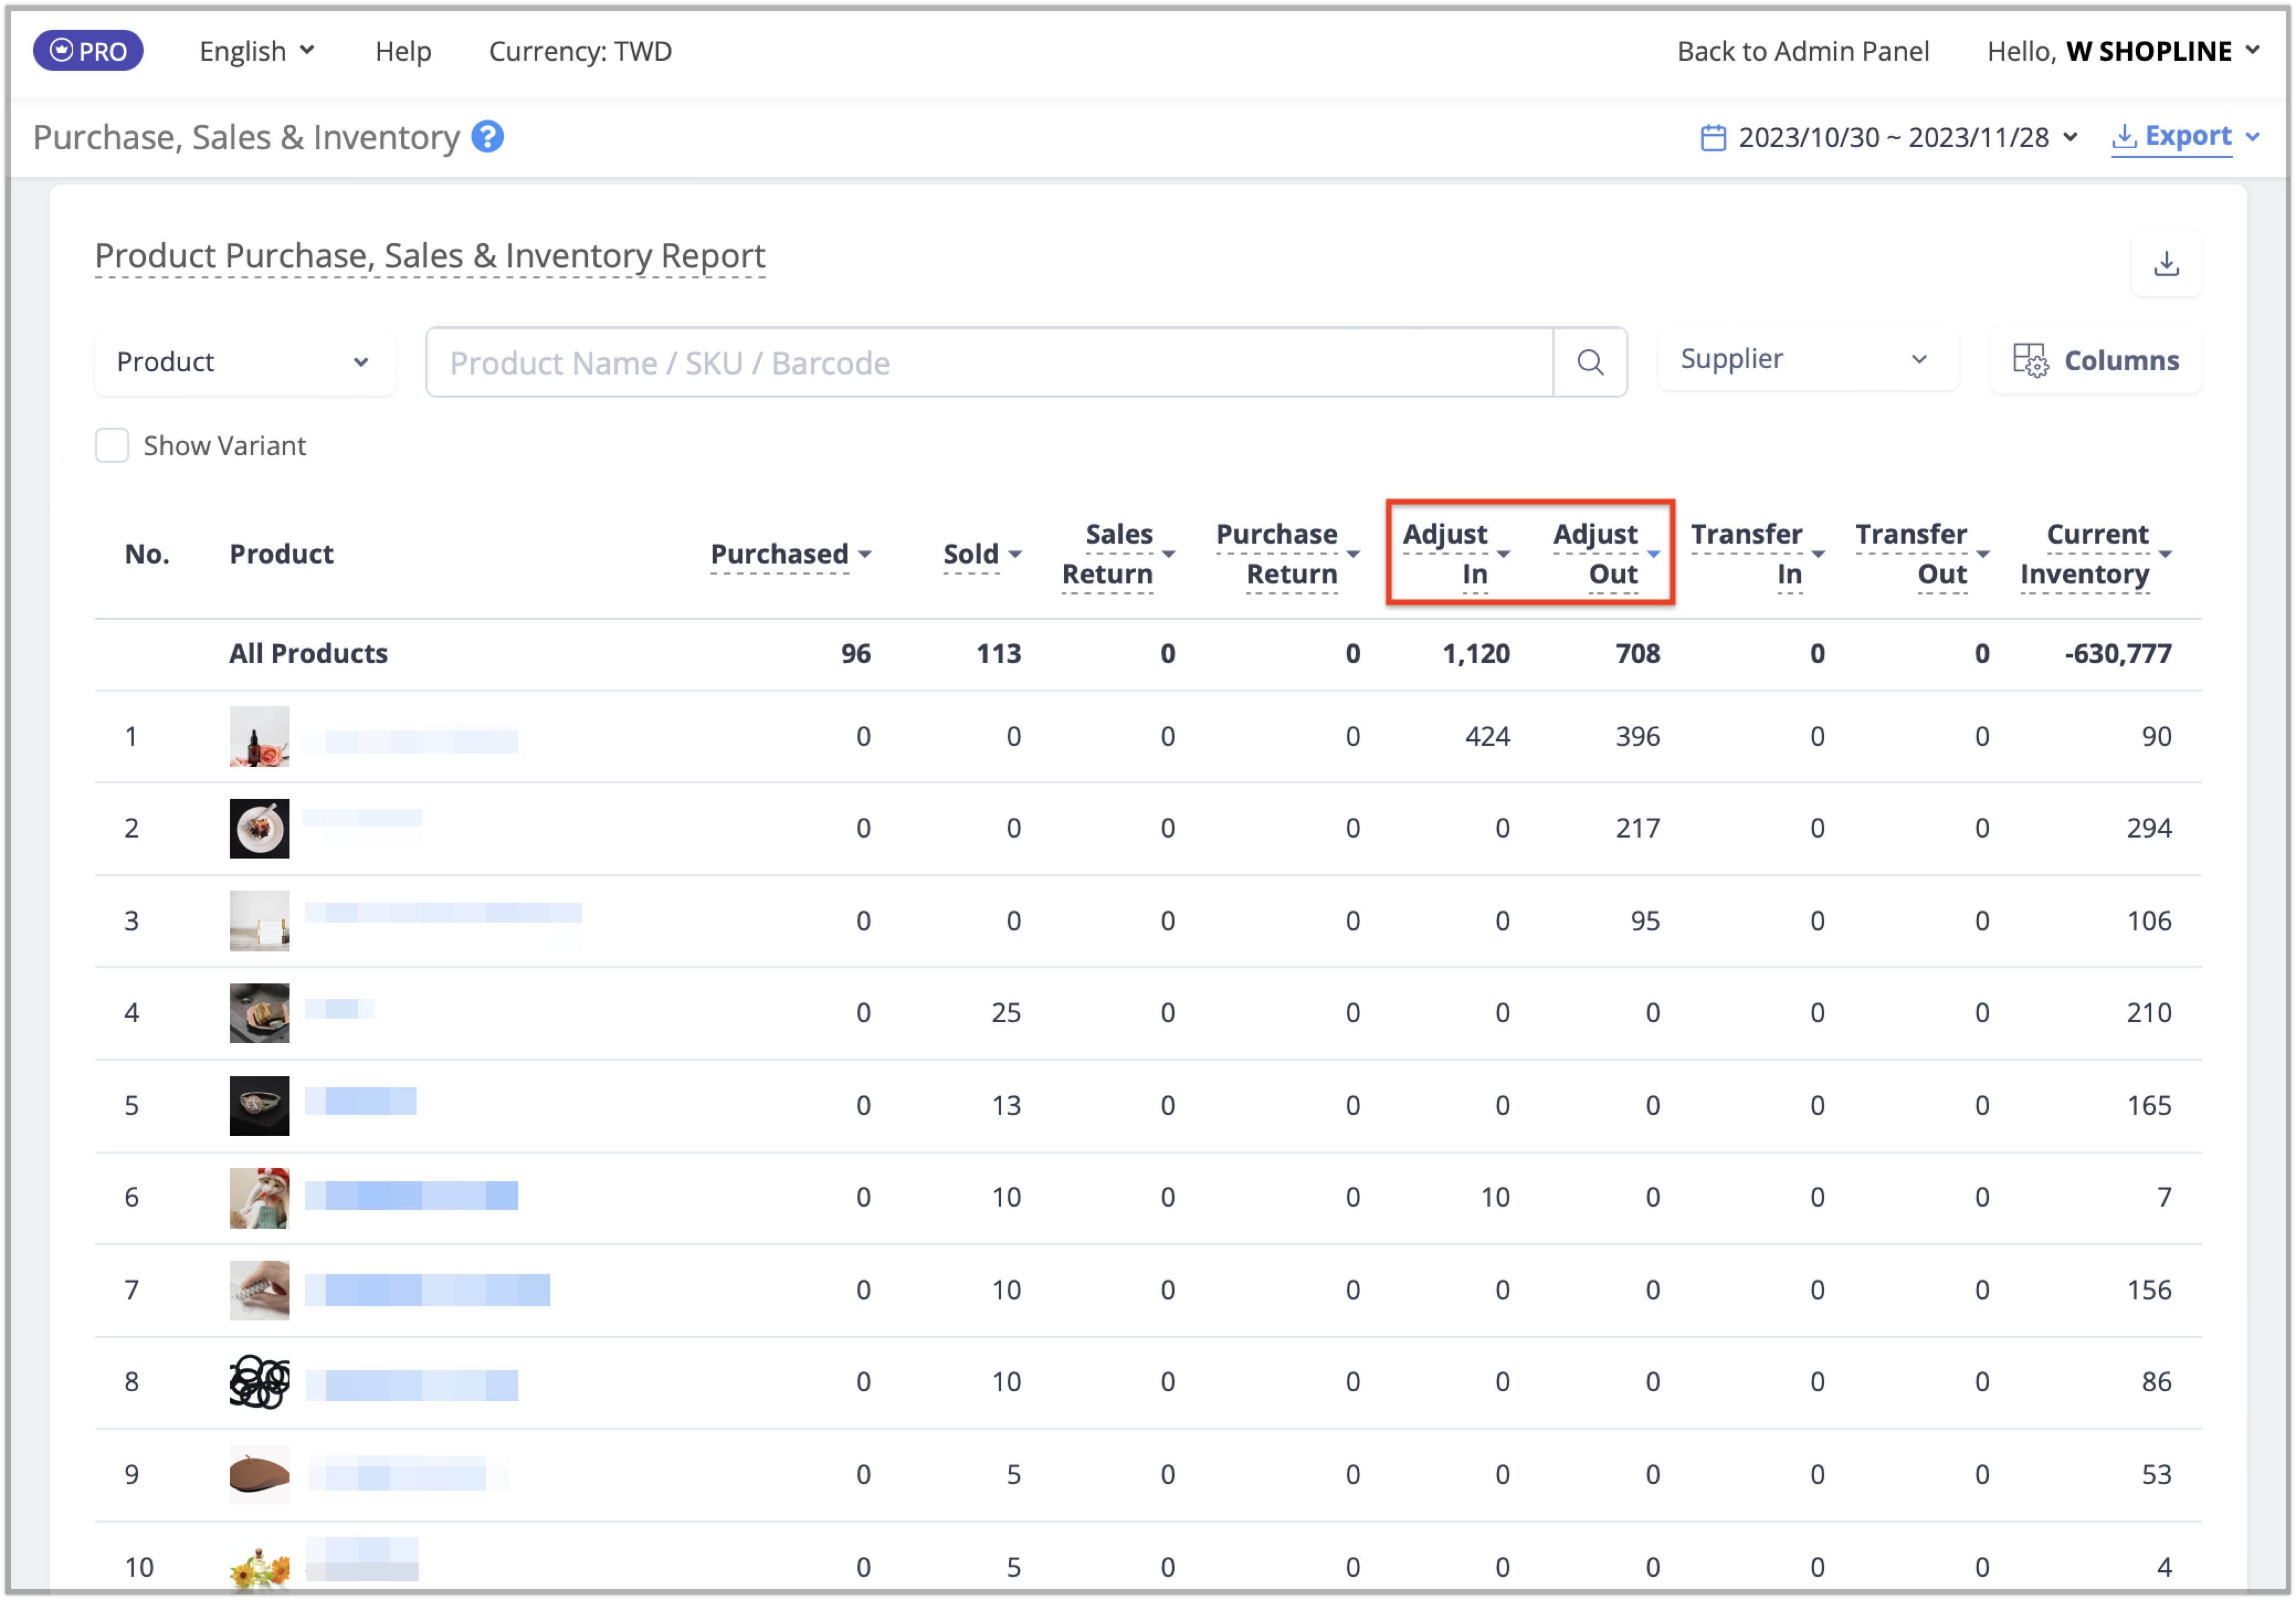Open the Product filter type dropdown
2296x1600 pixels.
(x=245, y=362)
